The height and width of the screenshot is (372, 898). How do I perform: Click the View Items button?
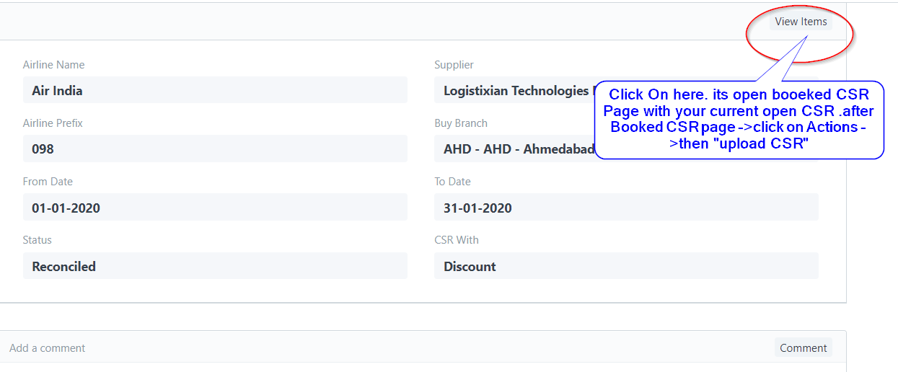[x=801, y=22]
